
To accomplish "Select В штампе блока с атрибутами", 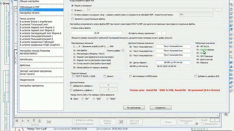I will [36, 21].
